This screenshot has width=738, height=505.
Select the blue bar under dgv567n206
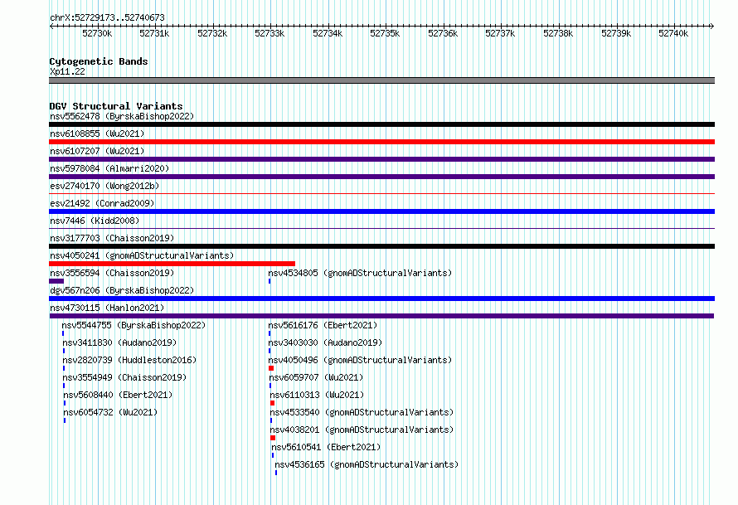[x=381, y=299]
